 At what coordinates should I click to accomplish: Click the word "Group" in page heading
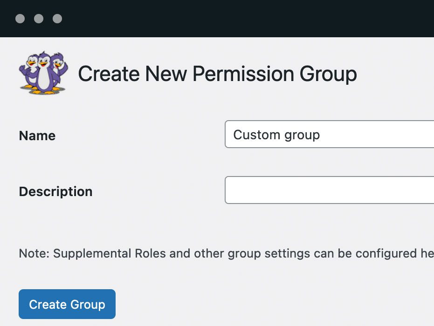[328, 74]
